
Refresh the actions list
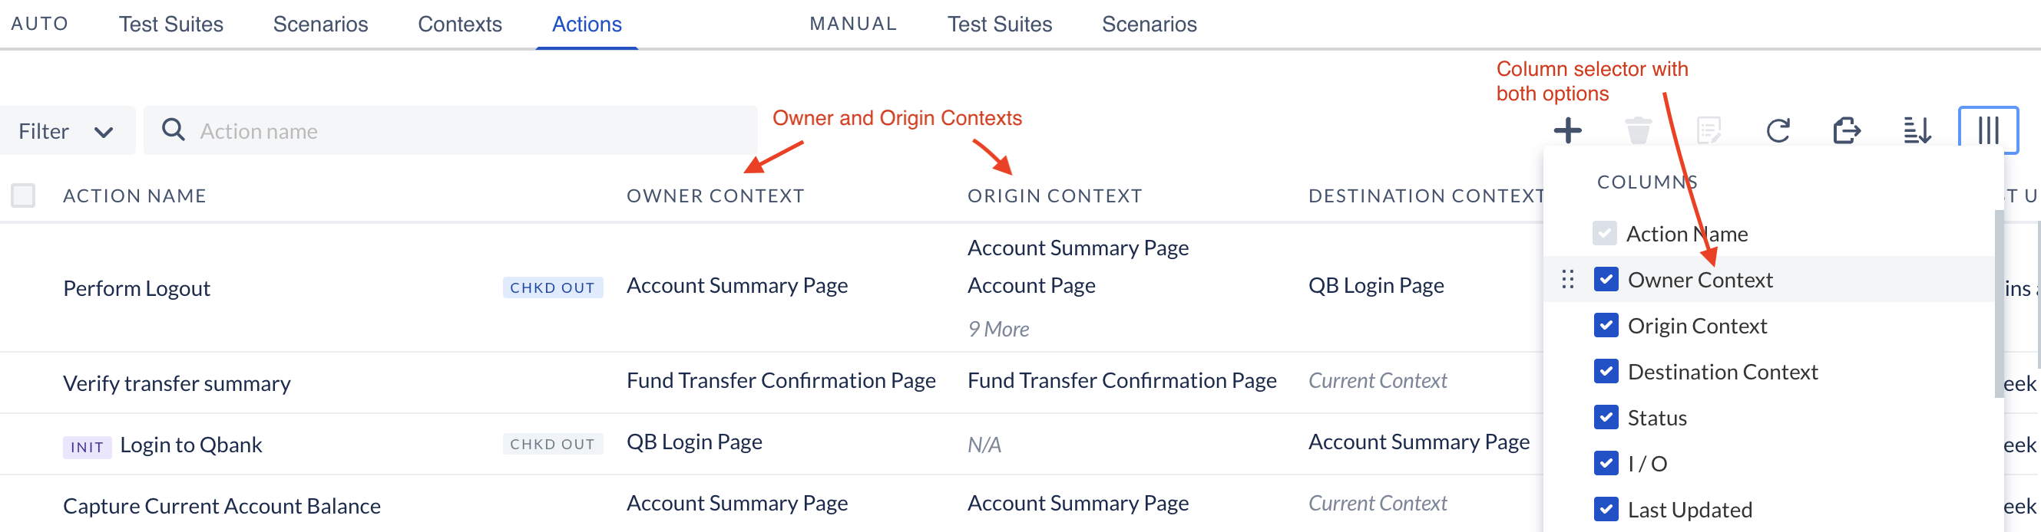coord(1778,131)
